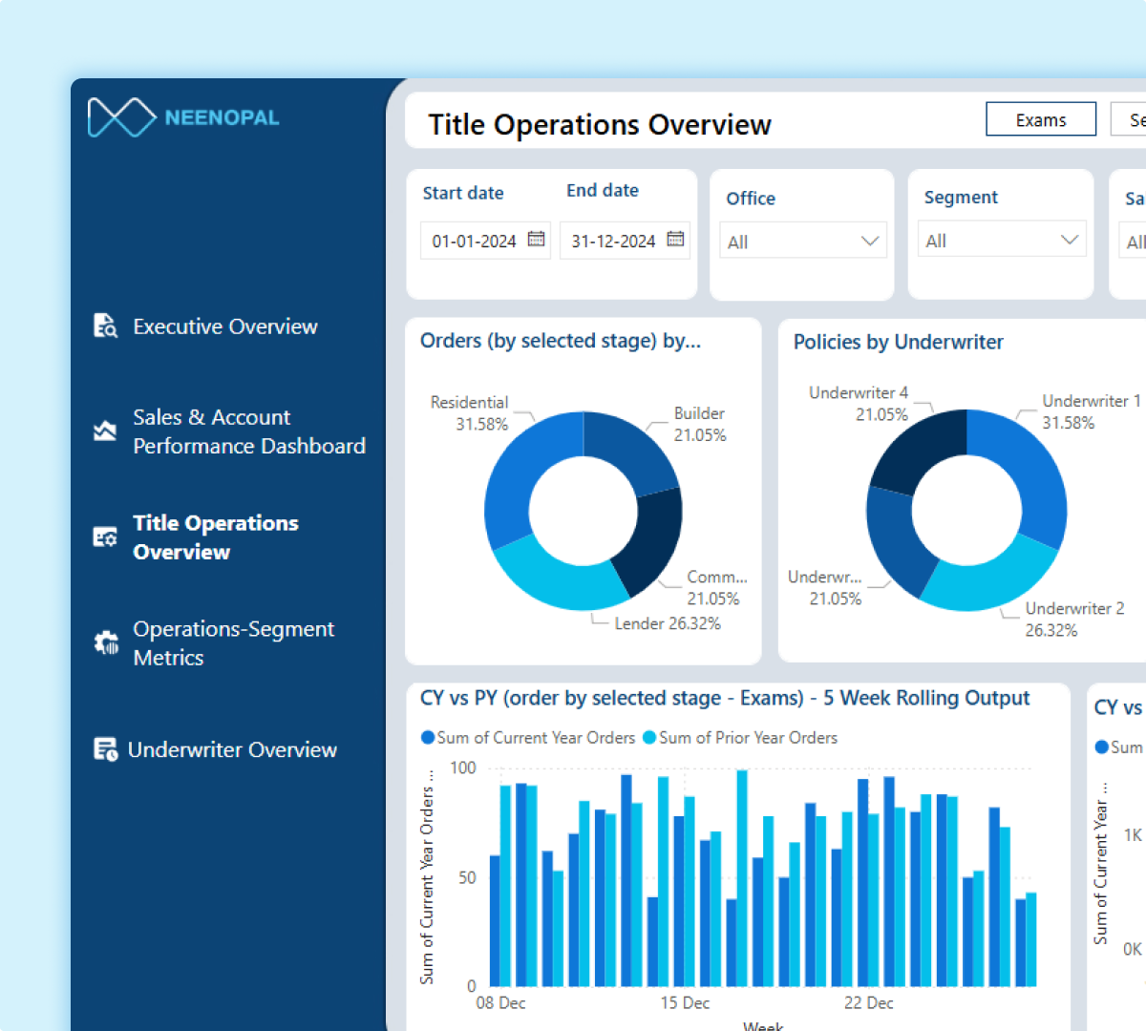Open Underwriter Overview via its sidebar icon
This screenshot has width=1146, height=1031.
(x=105, y=748)
